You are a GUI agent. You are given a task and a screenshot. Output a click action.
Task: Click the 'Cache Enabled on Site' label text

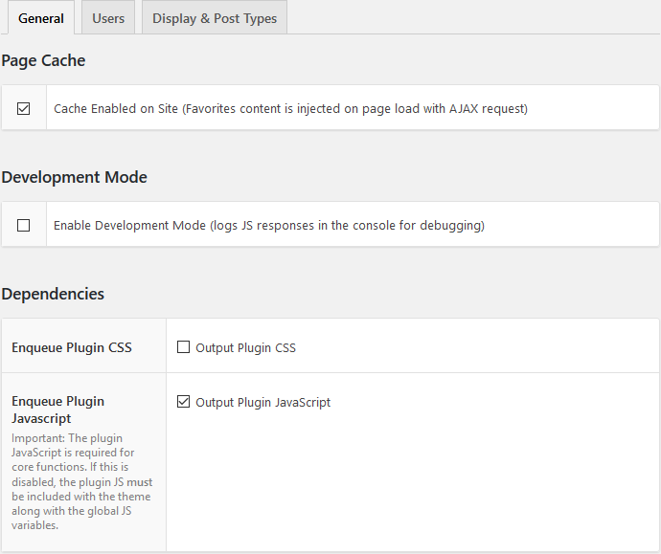[116, 109]
